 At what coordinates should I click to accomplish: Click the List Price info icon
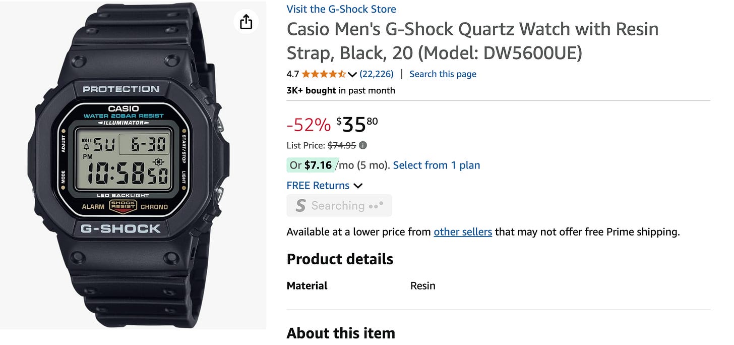pos(362,145)
